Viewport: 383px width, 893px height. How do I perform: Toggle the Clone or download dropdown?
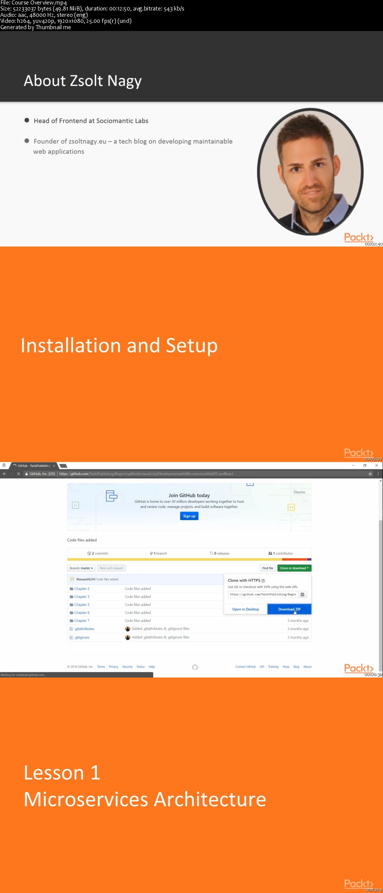click(294, 568)
